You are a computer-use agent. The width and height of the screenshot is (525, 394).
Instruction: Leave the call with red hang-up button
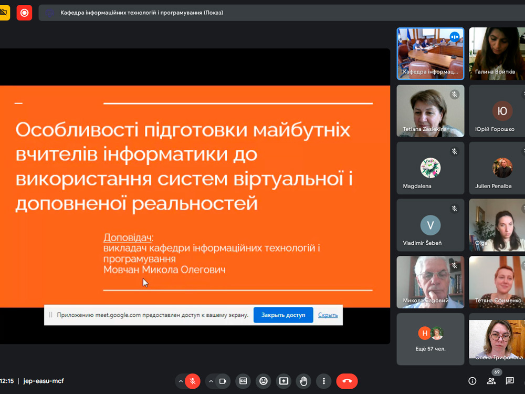pos(346,381)
